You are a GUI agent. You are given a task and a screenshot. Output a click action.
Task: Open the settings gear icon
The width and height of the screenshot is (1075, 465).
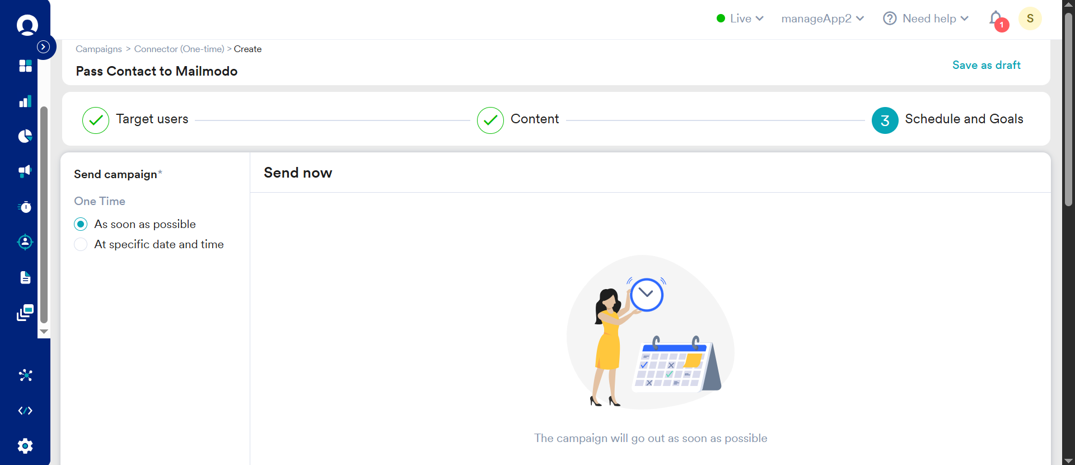click(25, 446)
